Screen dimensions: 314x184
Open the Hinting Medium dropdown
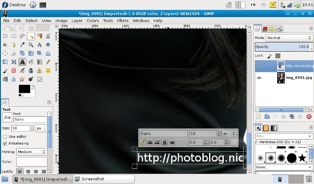pos(32,152)
